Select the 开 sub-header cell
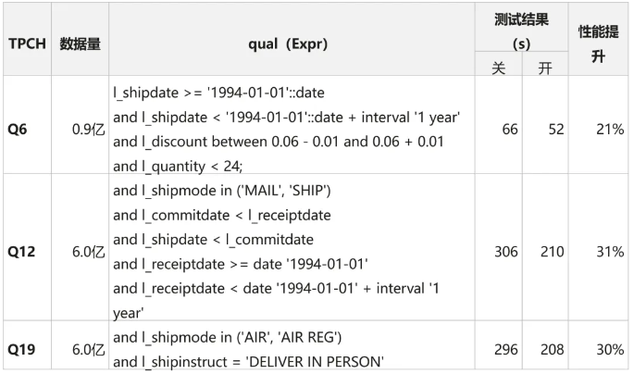The height and width of the screenshot is (374, 634). (544, 68)
